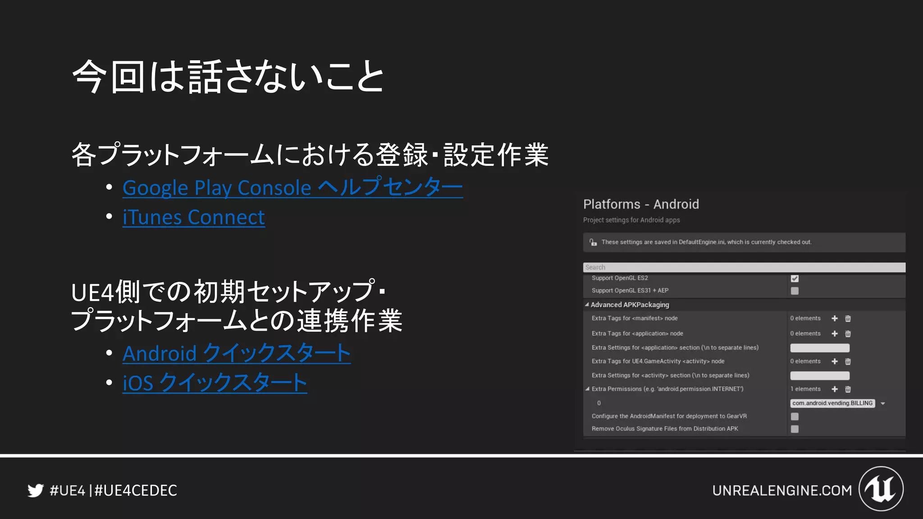
Task: Click Extra Settings for application section field
Action: 820,348
